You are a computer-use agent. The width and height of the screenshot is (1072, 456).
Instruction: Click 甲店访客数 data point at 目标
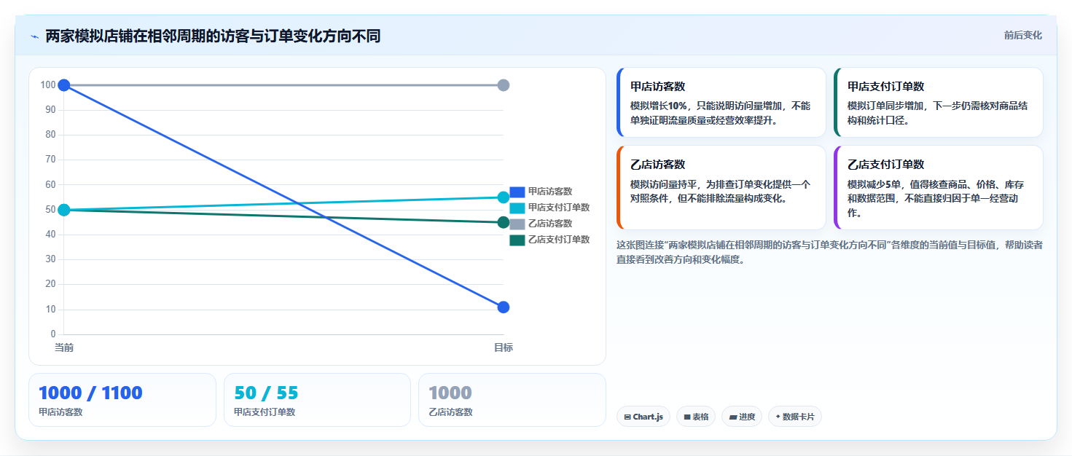pos(503,307)
